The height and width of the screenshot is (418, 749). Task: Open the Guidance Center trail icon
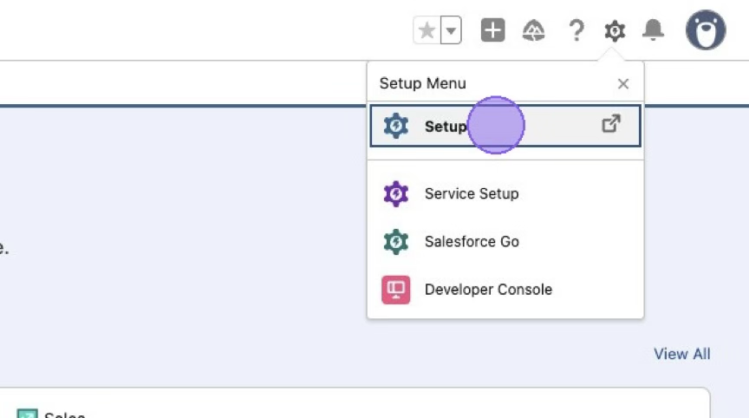[534, 31]
